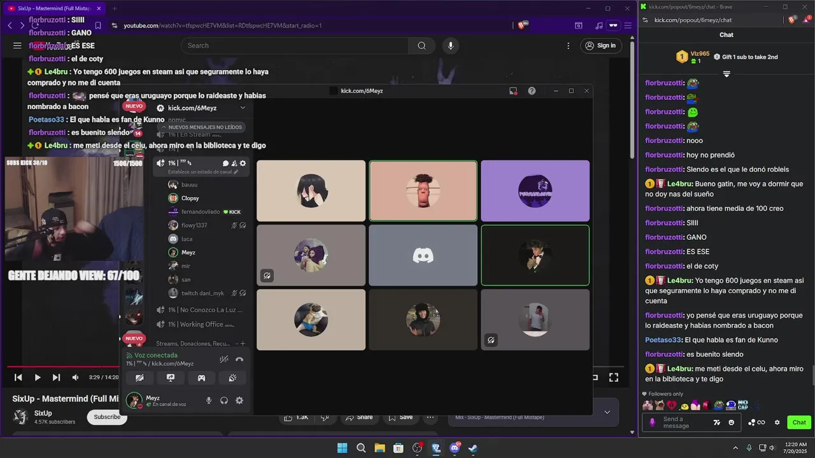Open YouTube hamburger guide menu
Image resolution: width=815 pixels, height=458 pixels.
(17, 45)
